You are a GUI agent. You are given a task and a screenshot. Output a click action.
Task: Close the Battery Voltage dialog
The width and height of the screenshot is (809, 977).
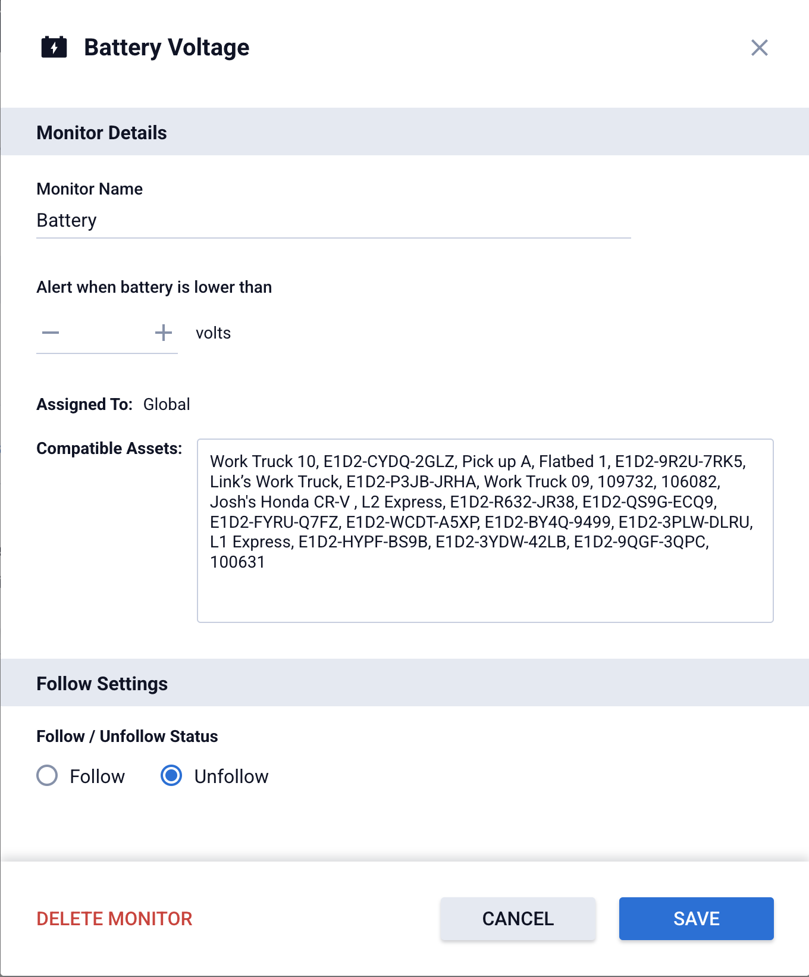[760, 48]
